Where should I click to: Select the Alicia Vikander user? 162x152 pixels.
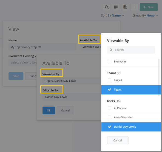click(x=131, y=117)
